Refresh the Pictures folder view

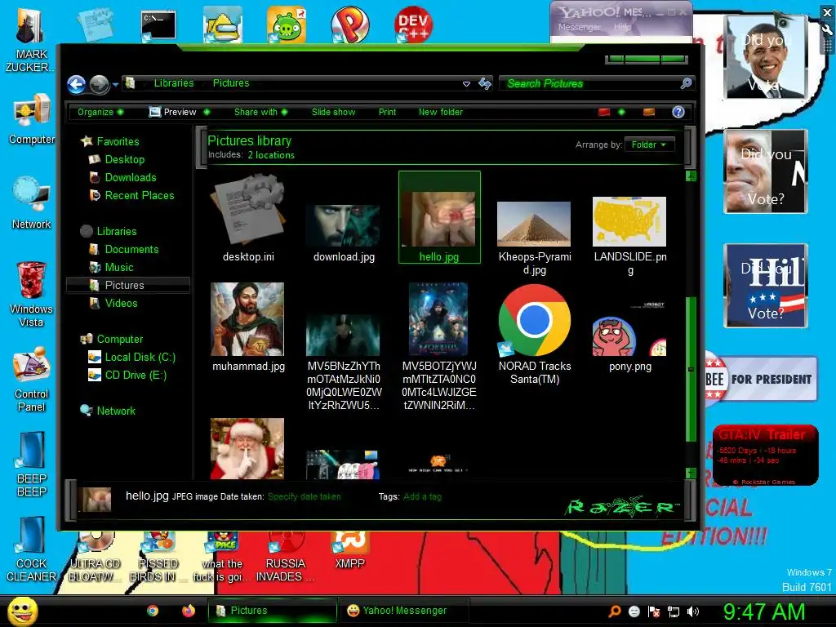485,83
